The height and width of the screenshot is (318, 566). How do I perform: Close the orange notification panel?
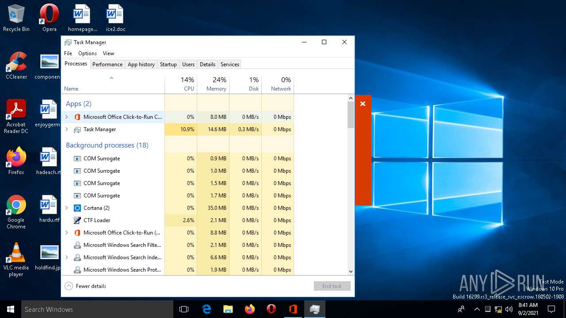coord(363,104)
